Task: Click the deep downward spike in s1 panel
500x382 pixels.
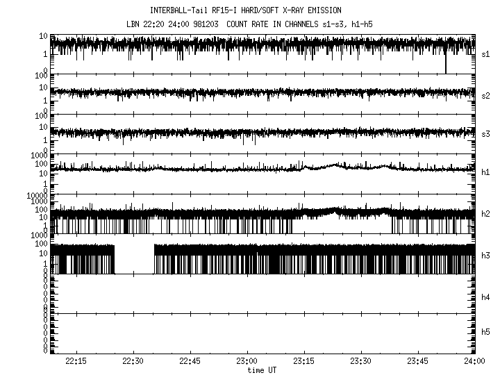Action: (446, 63)
